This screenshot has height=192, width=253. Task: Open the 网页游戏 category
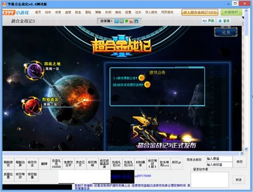167,13
